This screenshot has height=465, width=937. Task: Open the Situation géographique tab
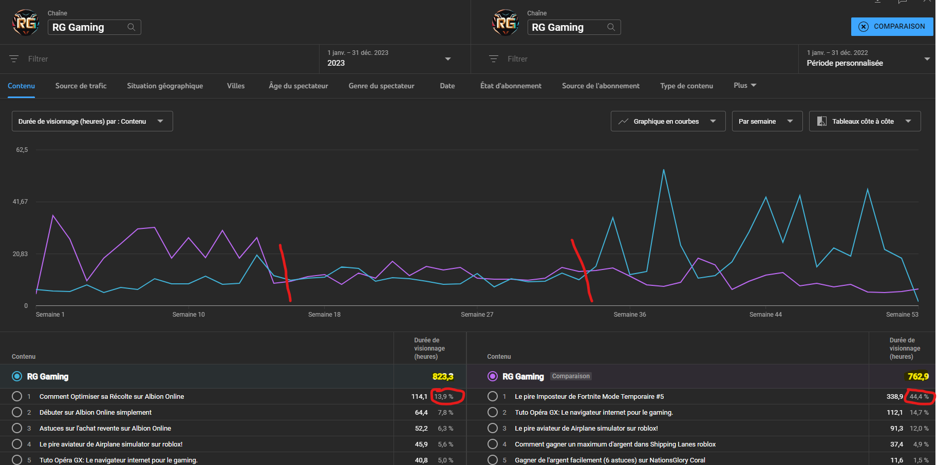click(165, 86)
